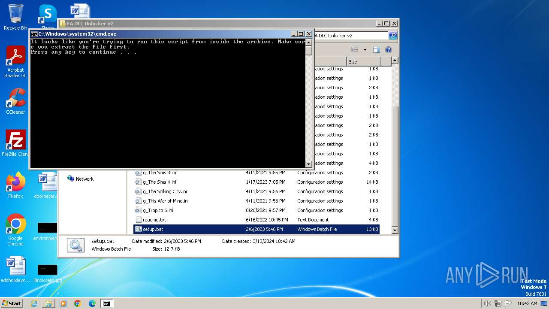Open Explorer help question mark icon
The image size is (549, 309).
click(388, 50)
